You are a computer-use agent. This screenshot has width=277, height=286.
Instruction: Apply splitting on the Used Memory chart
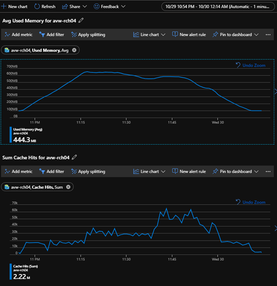[87, 34]
